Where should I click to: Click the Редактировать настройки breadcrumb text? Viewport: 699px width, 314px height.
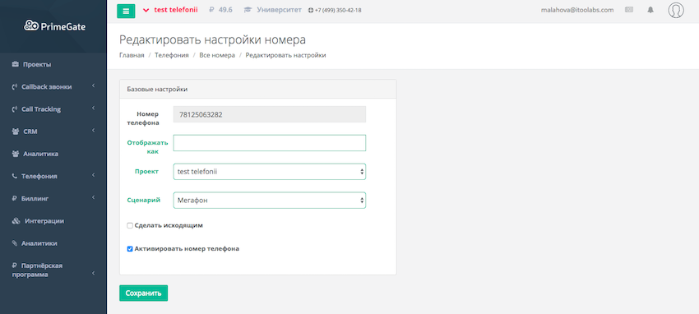(285, 55)
